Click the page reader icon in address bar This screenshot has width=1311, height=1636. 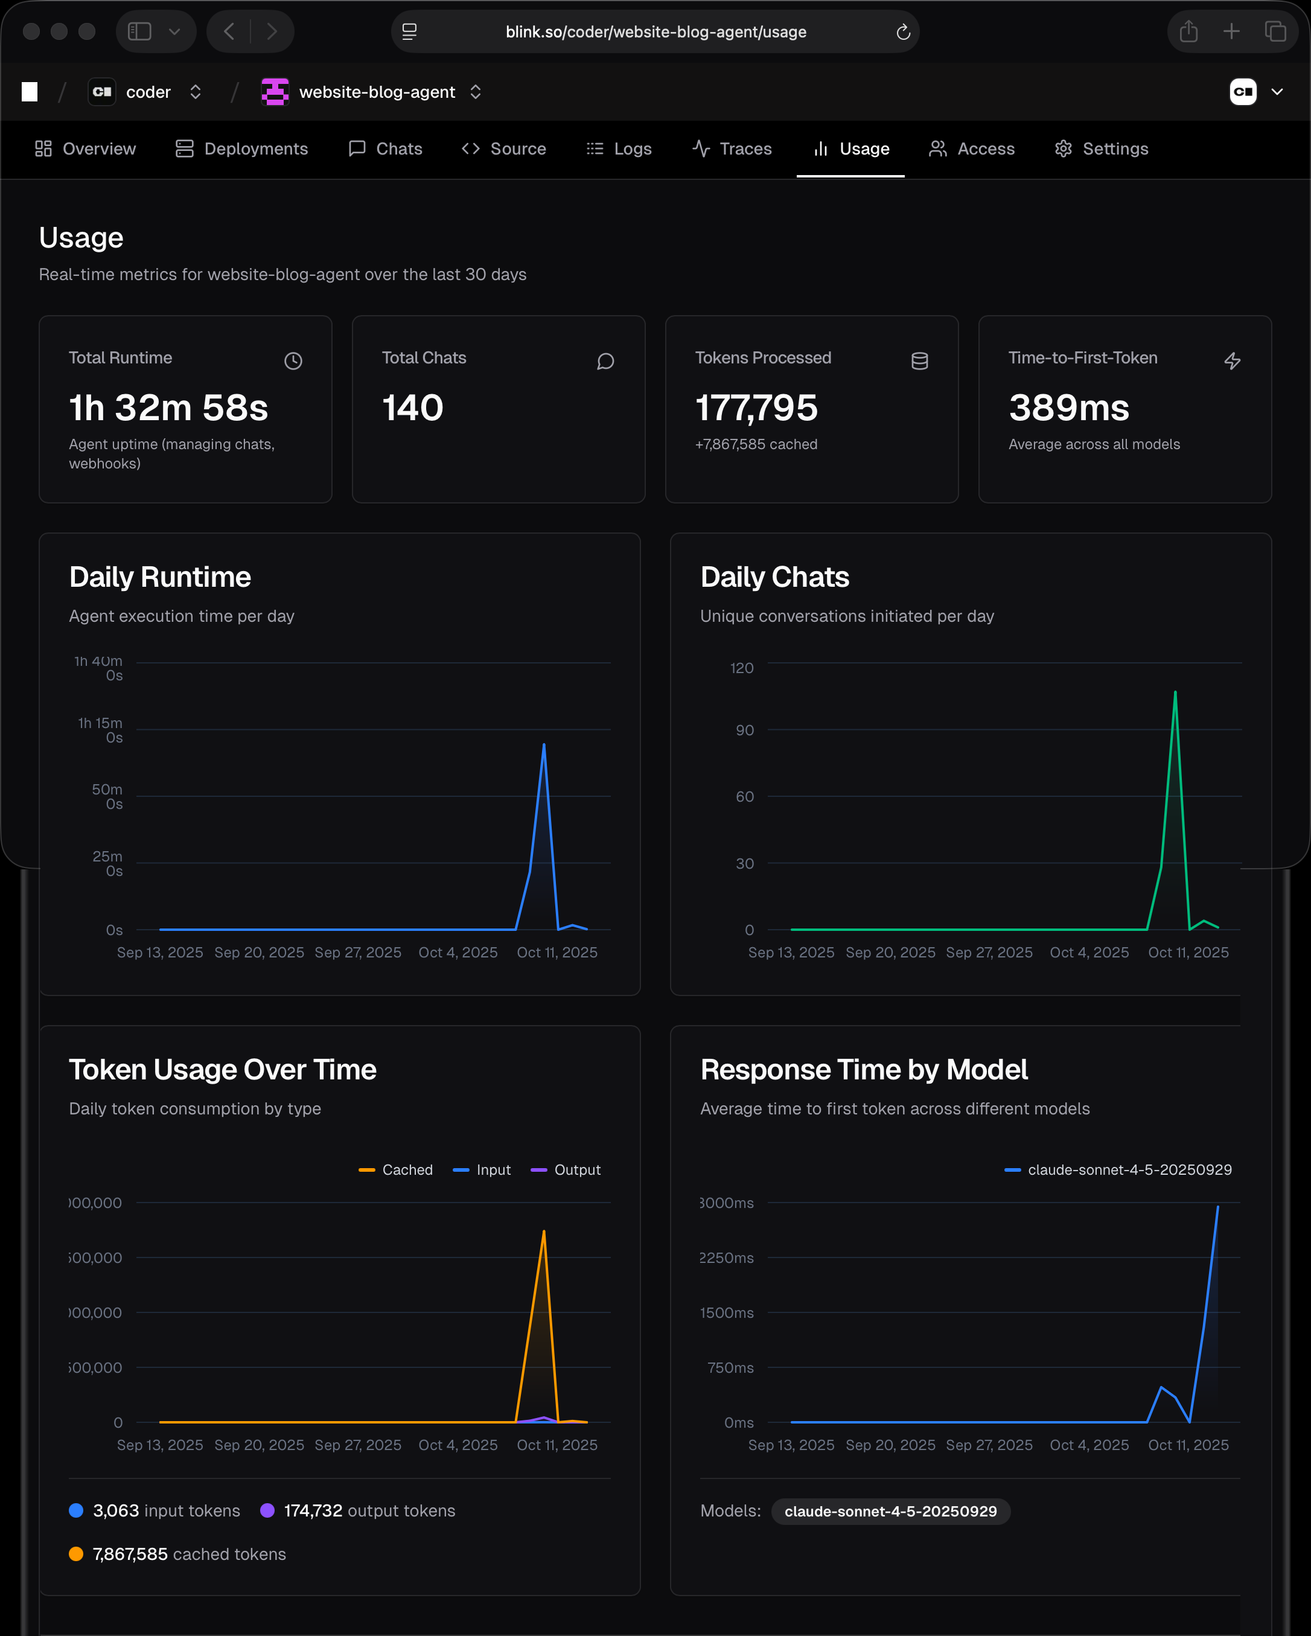[x=410, y=32]
